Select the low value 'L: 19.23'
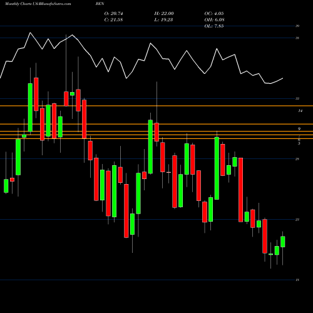313x313 pixels. tap(163, 20)
